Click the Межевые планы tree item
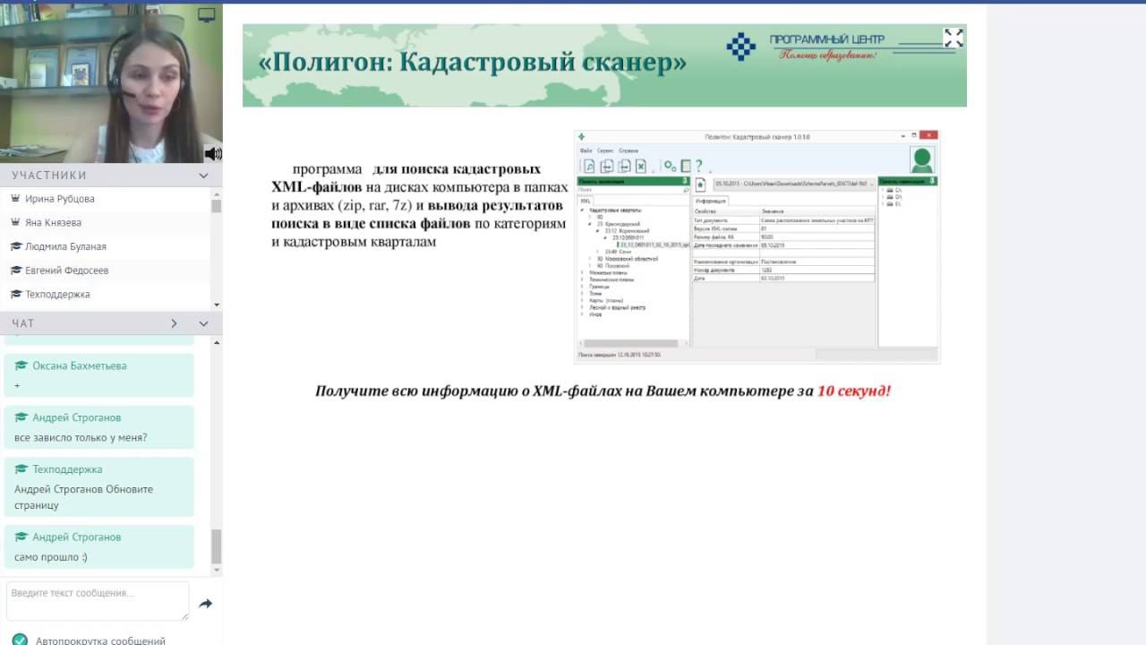The width and height of the screenshot is (1146, 645). click(x=608, y=272)
